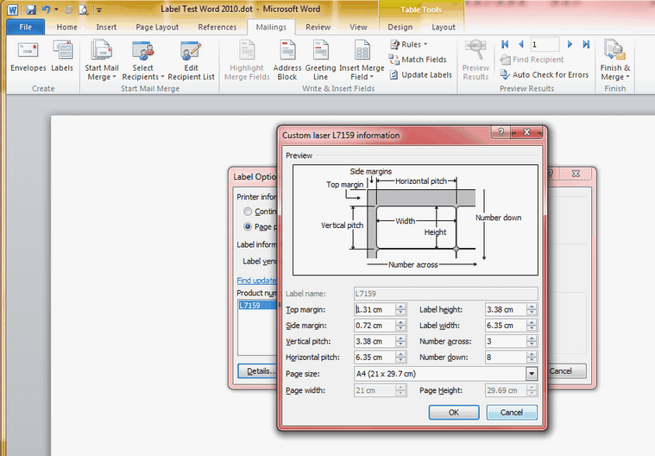Open the Rules dropdown
Image resolution: width=655 pixels, height=456 pixels.
click(408, 44)
